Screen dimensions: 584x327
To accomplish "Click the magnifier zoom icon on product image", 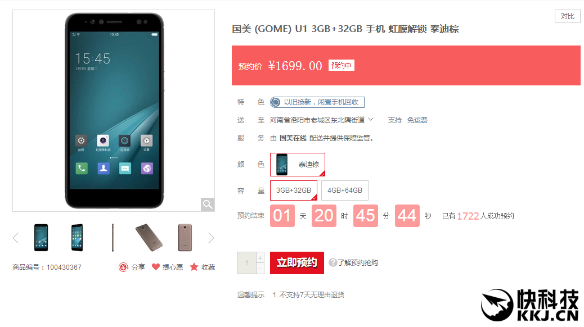I will coord(208,205).
